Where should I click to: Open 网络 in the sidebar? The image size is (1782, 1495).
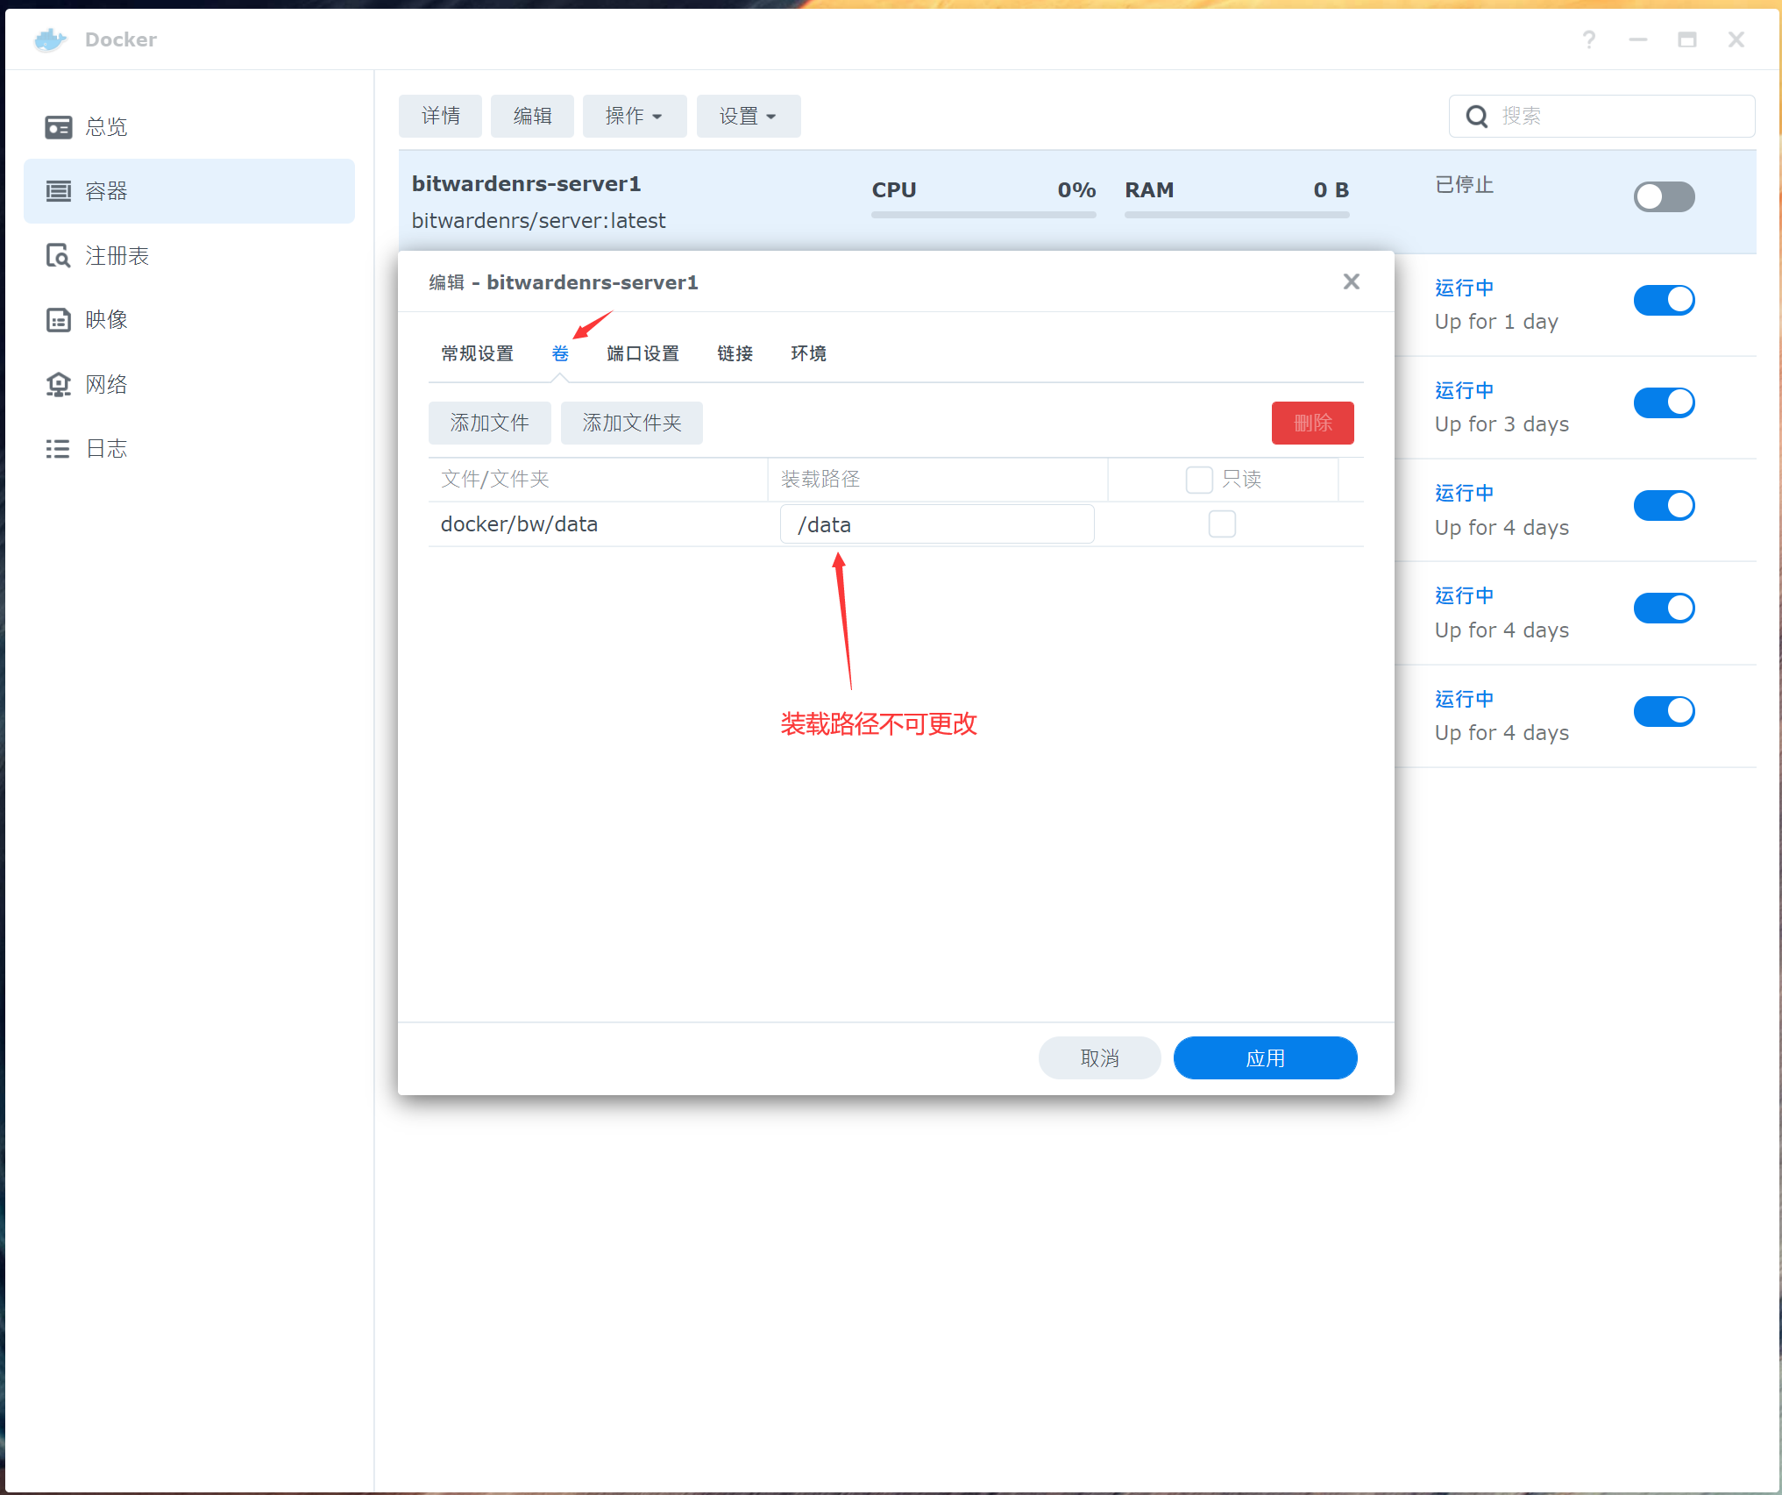click(x=189, y=384)
